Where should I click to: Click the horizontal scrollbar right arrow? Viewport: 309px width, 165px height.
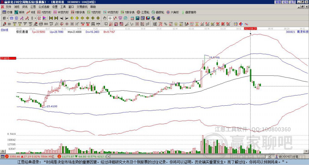tap(269, 157)
